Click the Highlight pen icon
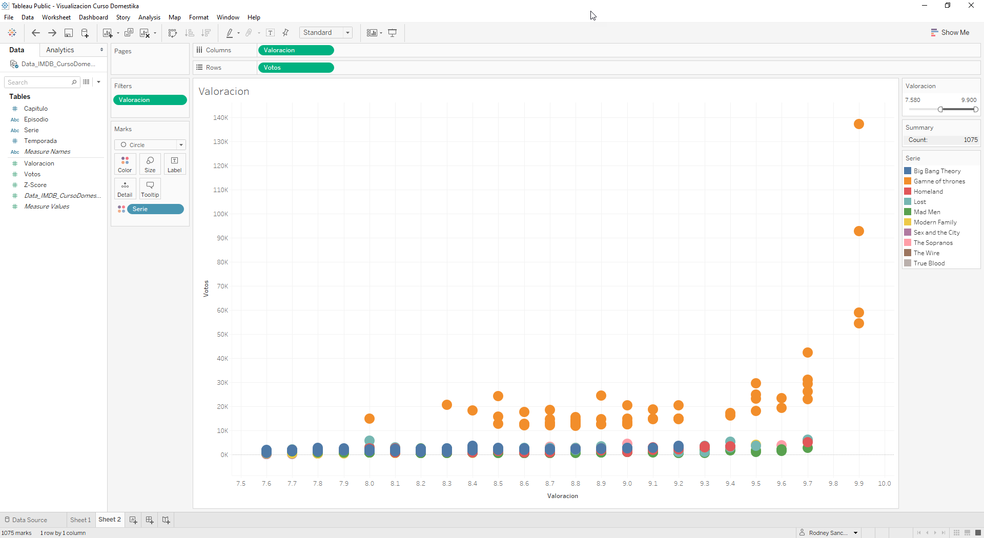This screenshot has width=984, height=538. 230,33
